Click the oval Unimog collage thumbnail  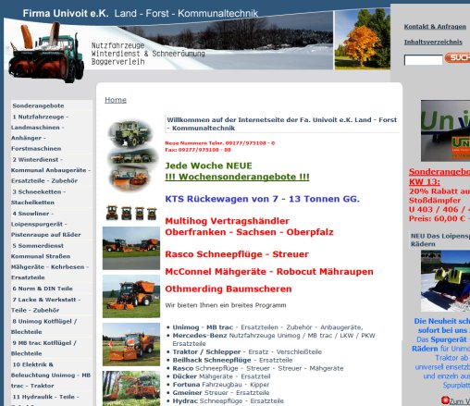click(131, 154)
